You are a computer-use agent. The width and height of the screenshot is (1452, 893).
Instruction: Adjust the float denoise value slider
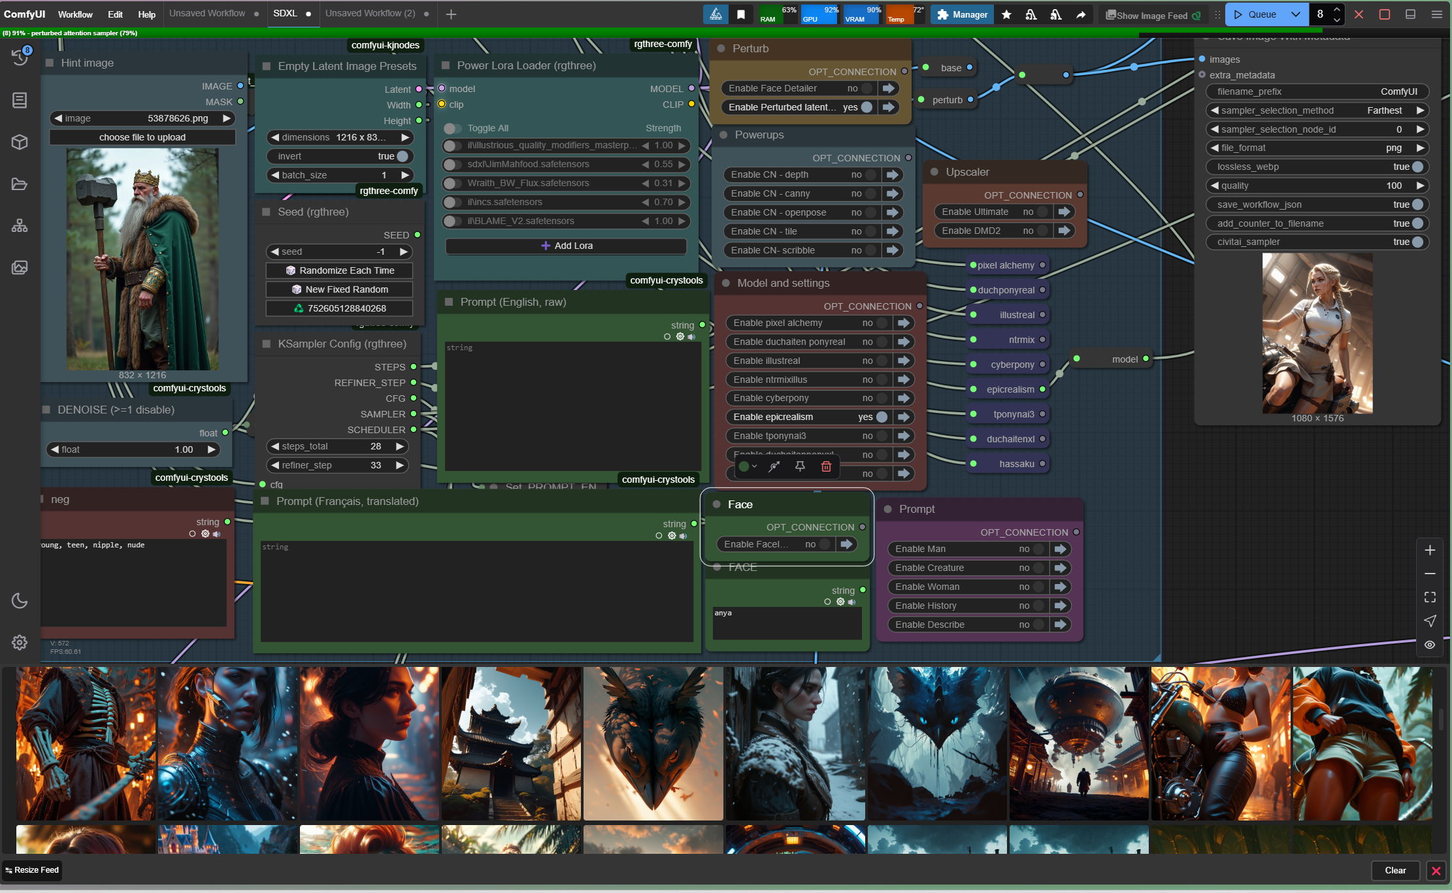tap(133, 449)
